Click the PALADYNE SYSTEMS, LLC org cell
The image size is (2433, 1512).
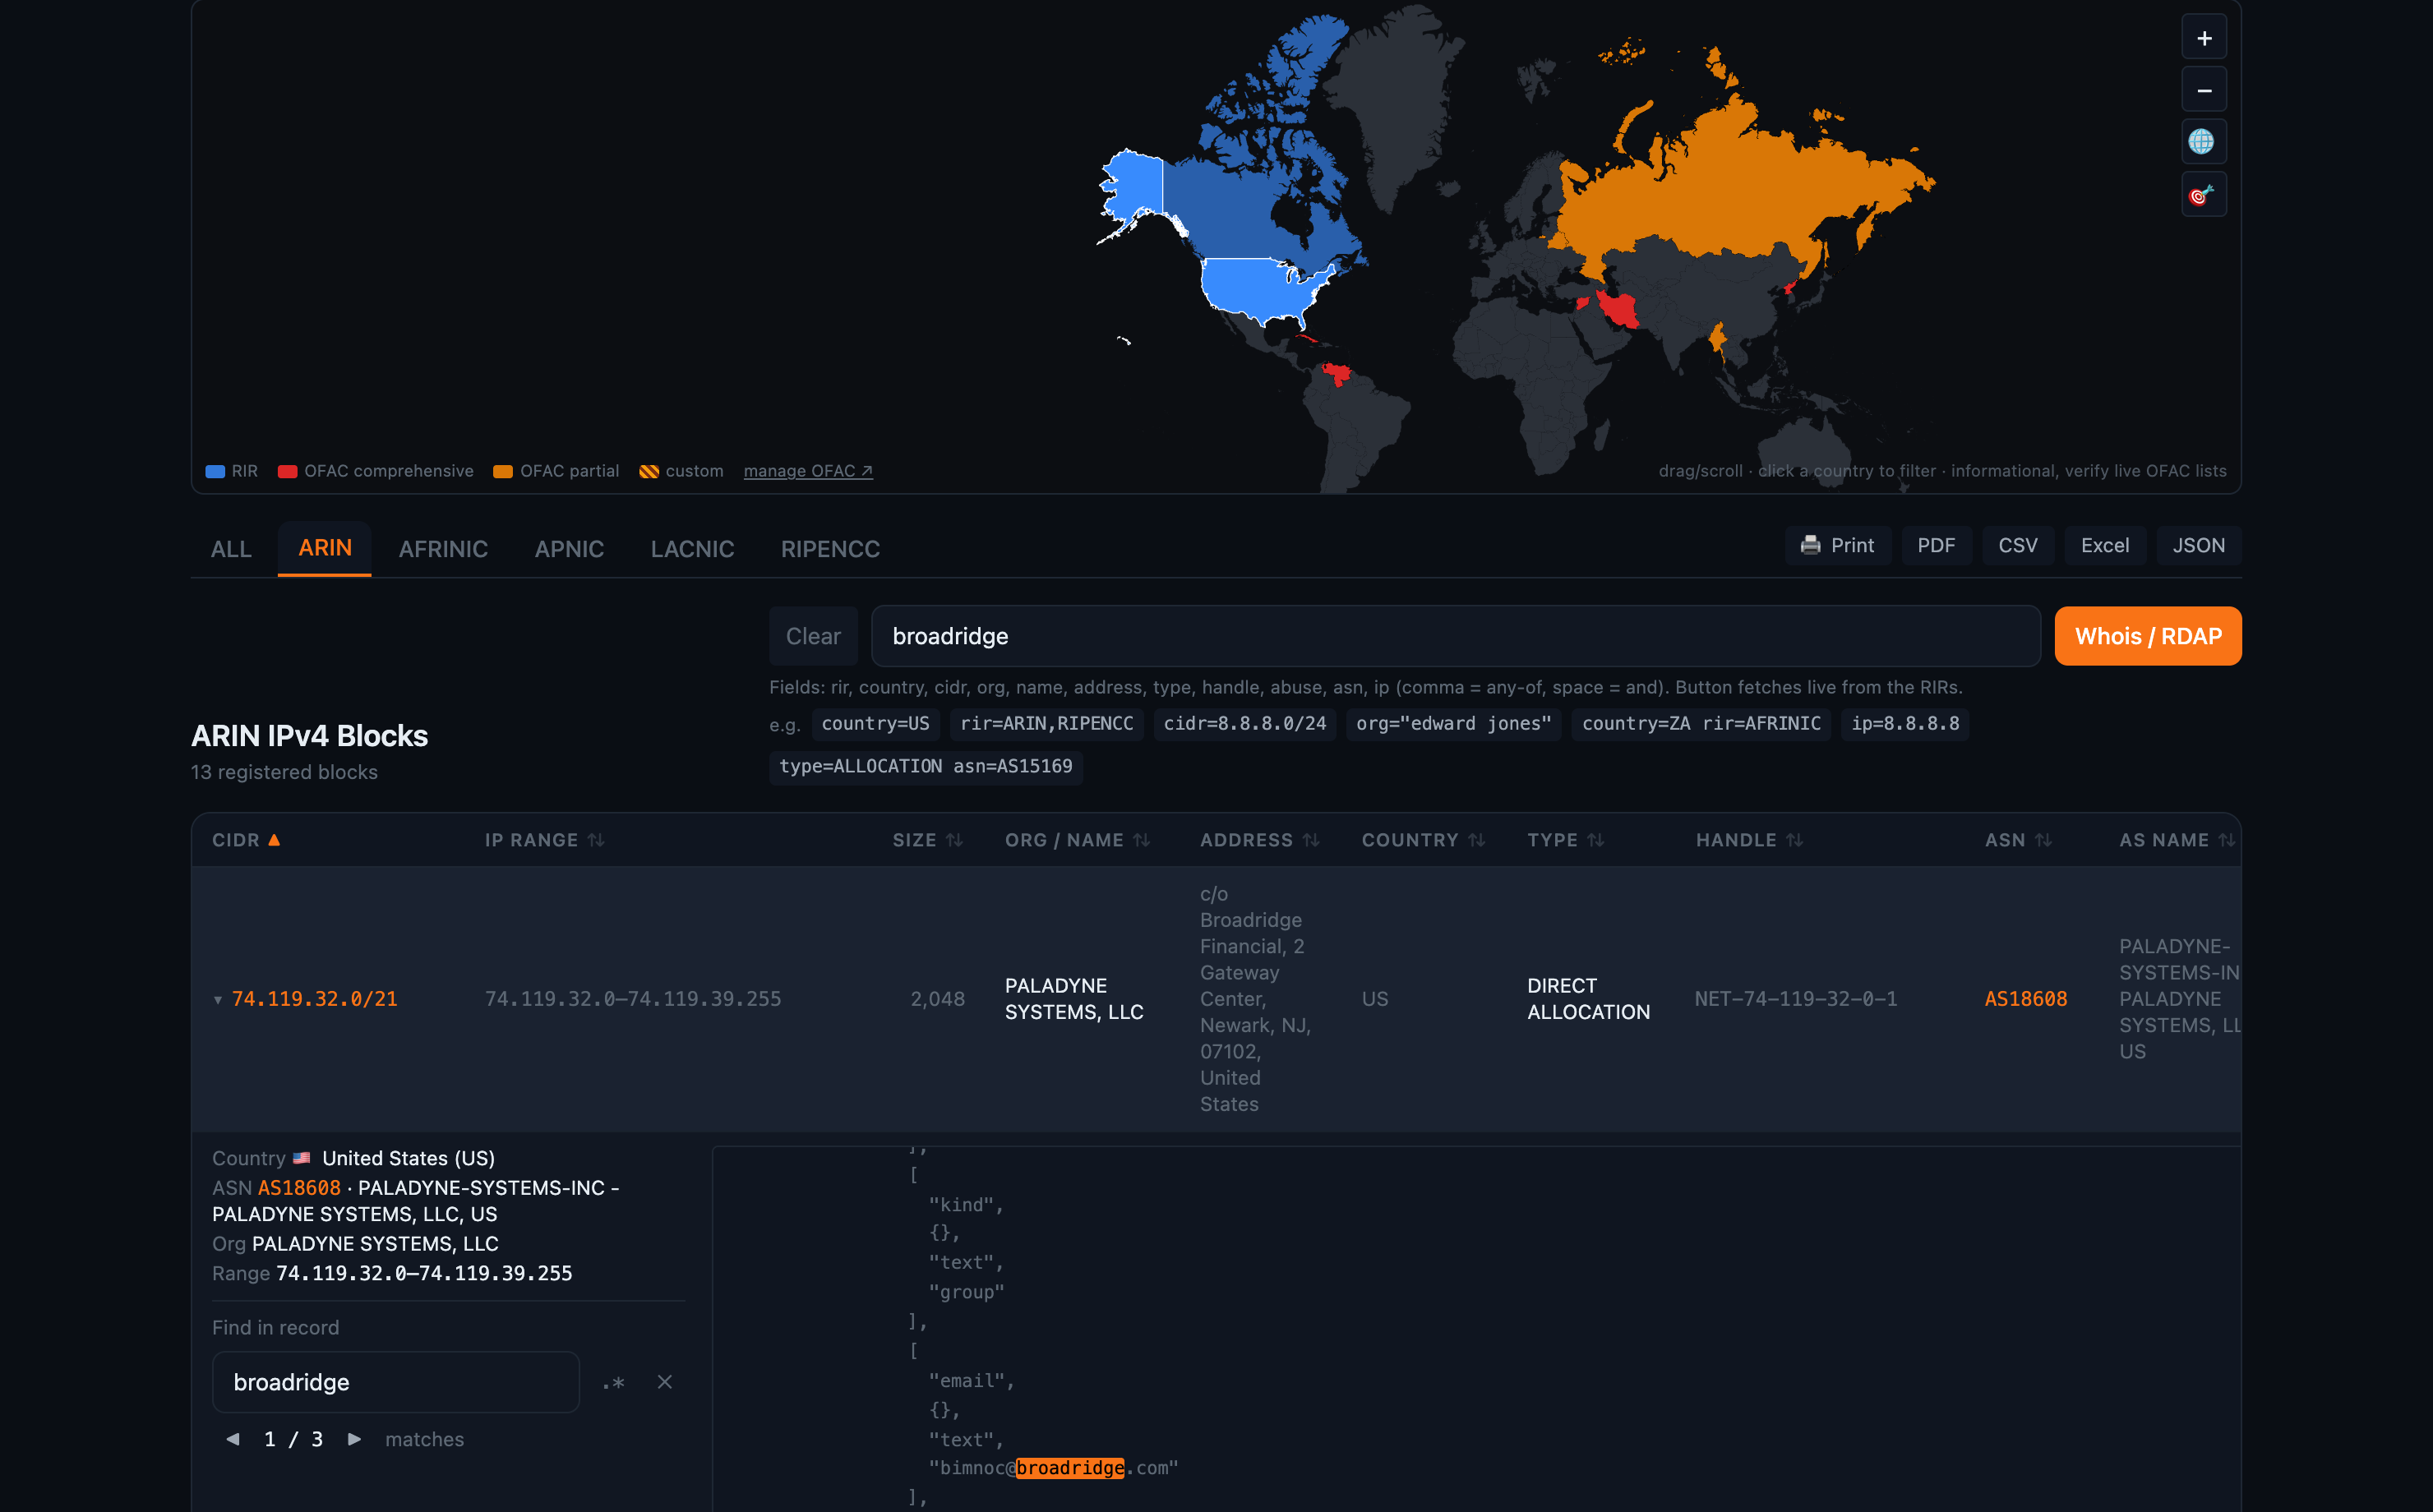[1073, 999]
